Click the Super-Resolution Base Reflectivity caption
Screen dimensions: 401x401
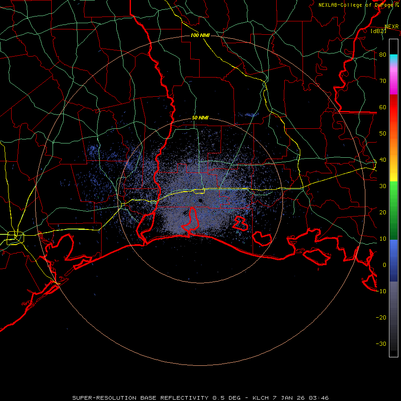tap(140, 398)
